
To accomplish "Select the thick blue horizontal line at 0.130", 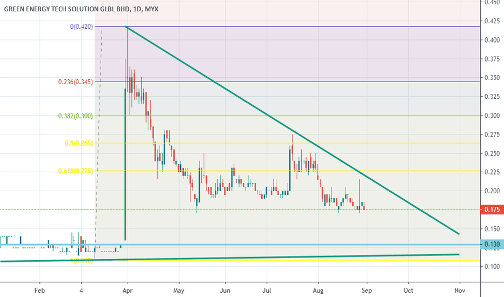I will [x=240, y=245].
